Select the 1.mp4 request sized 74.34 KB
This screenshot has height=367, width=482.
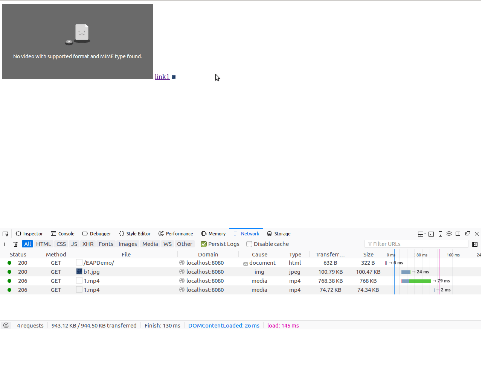240,290
